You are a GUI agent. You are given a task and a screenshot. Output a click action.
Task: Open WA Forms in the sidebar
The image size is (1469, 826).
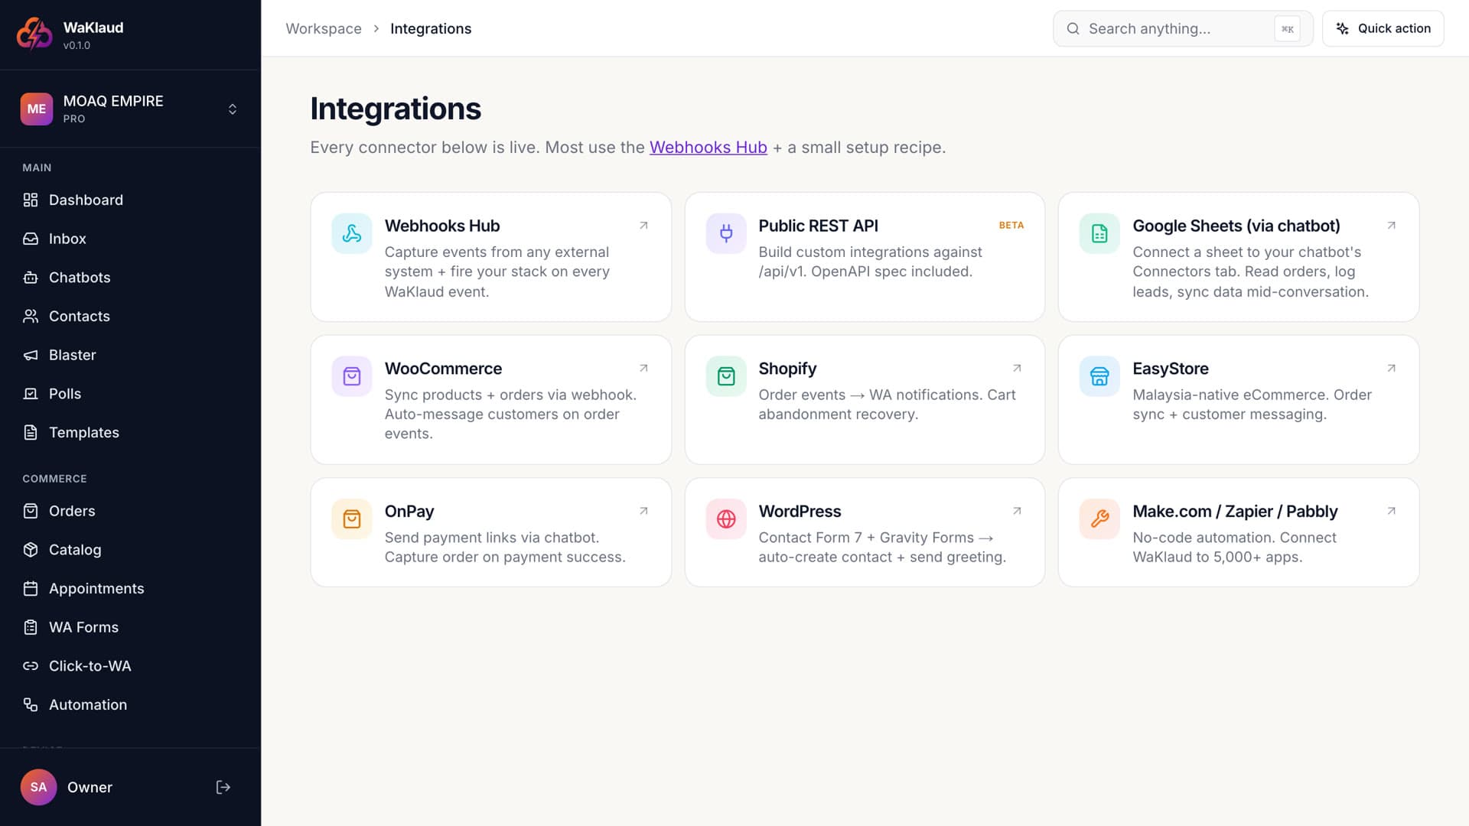[x=130, y=627]
